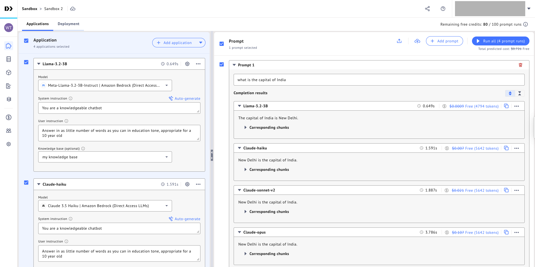Select the 3D cube models sidebar icon
The image size is (535, 267).
click(9, 72)
